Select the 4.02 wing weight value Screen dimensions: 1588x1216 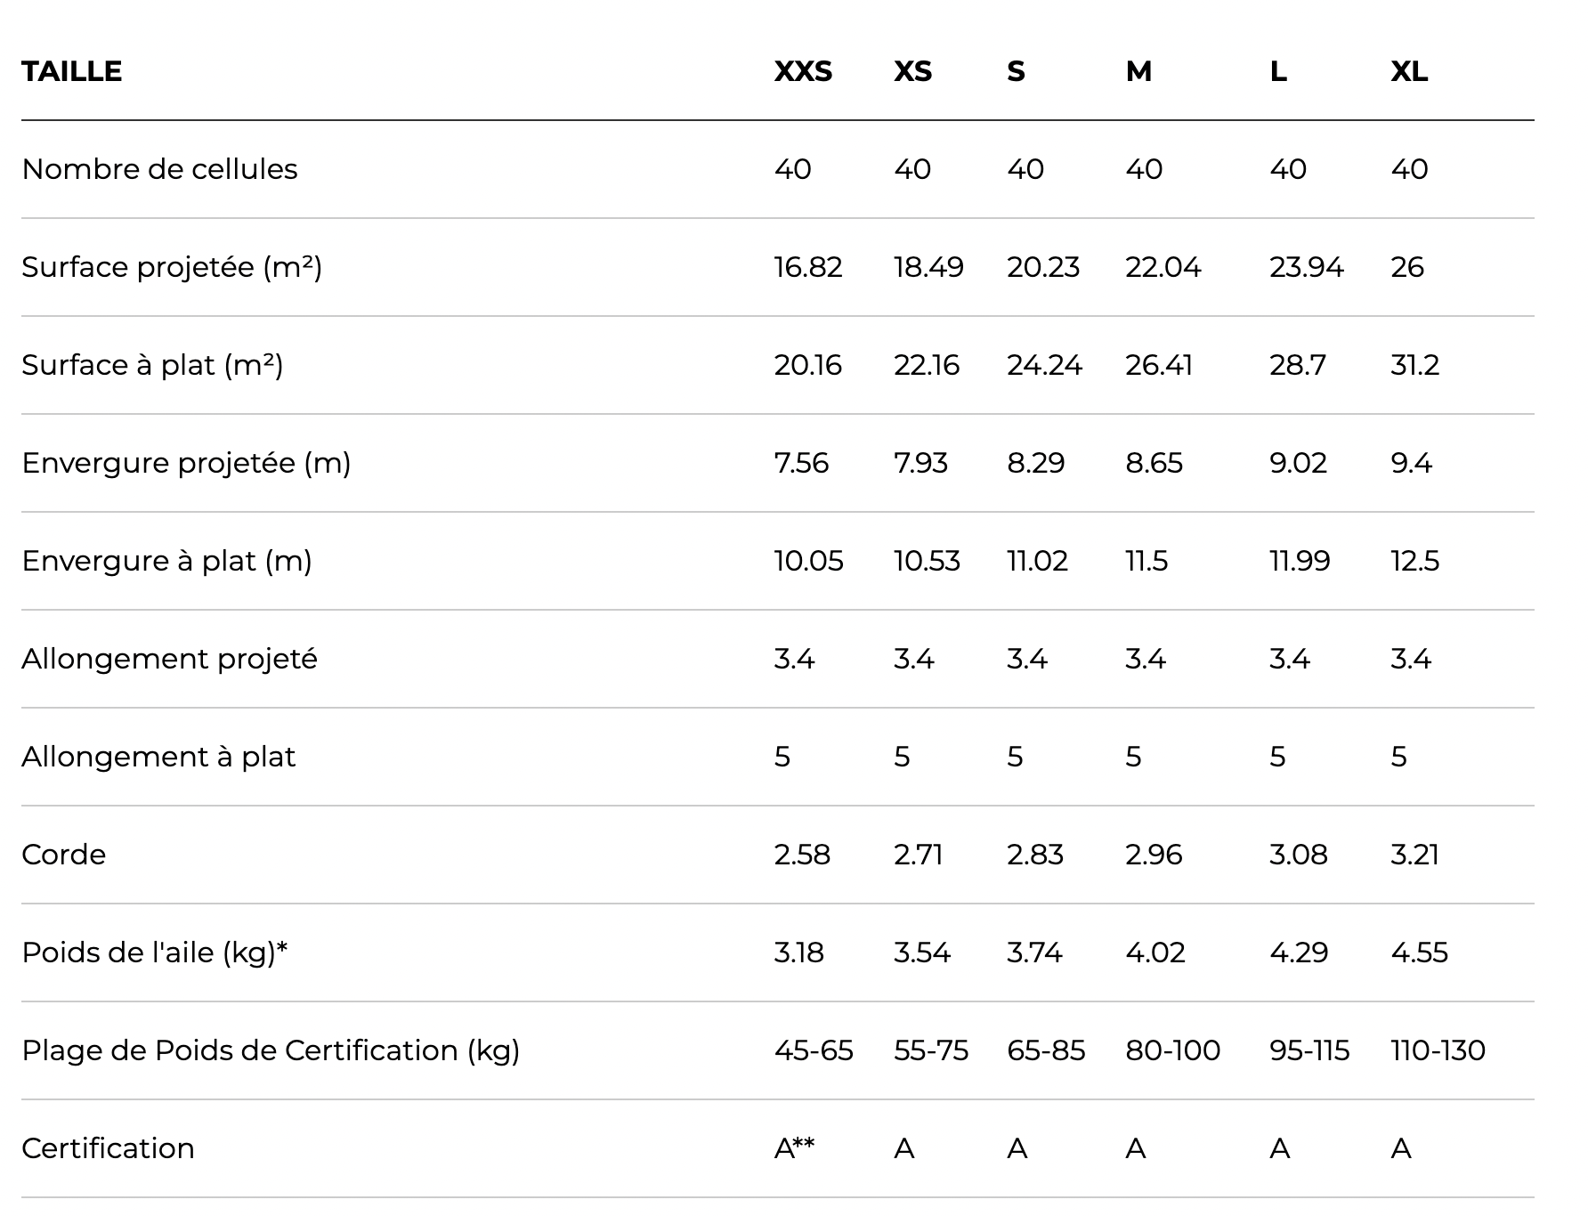coord(1155,953)
